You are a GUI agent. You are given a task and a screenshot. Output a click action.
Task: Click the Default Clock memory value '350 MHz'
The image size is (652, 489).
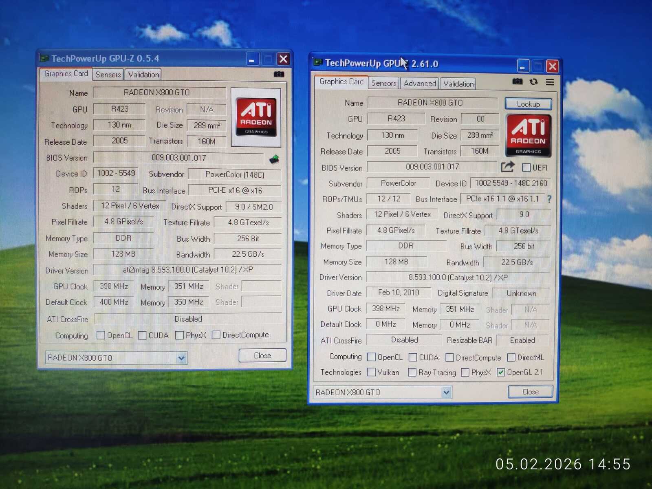click(189, 302)
